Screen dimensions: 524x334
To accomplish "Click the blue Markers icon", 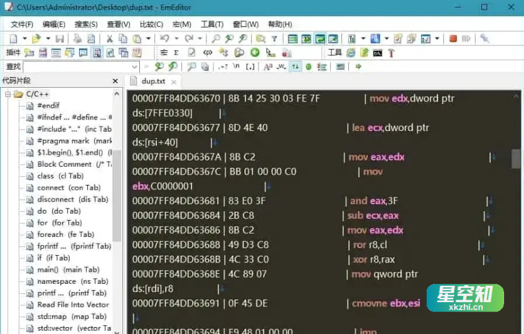I will [375, 39].
